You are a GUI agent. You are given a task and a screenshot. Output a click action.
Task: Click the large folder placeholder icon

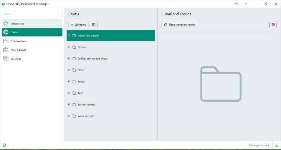click(221, 84)
